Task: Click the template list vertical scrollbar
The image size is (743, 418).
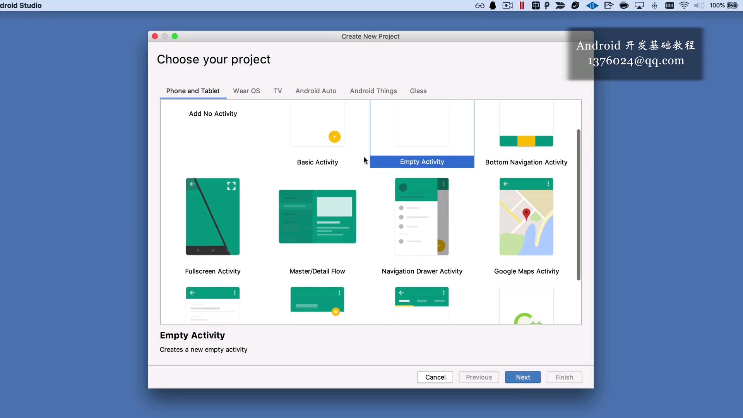Action: coord(579,205)
